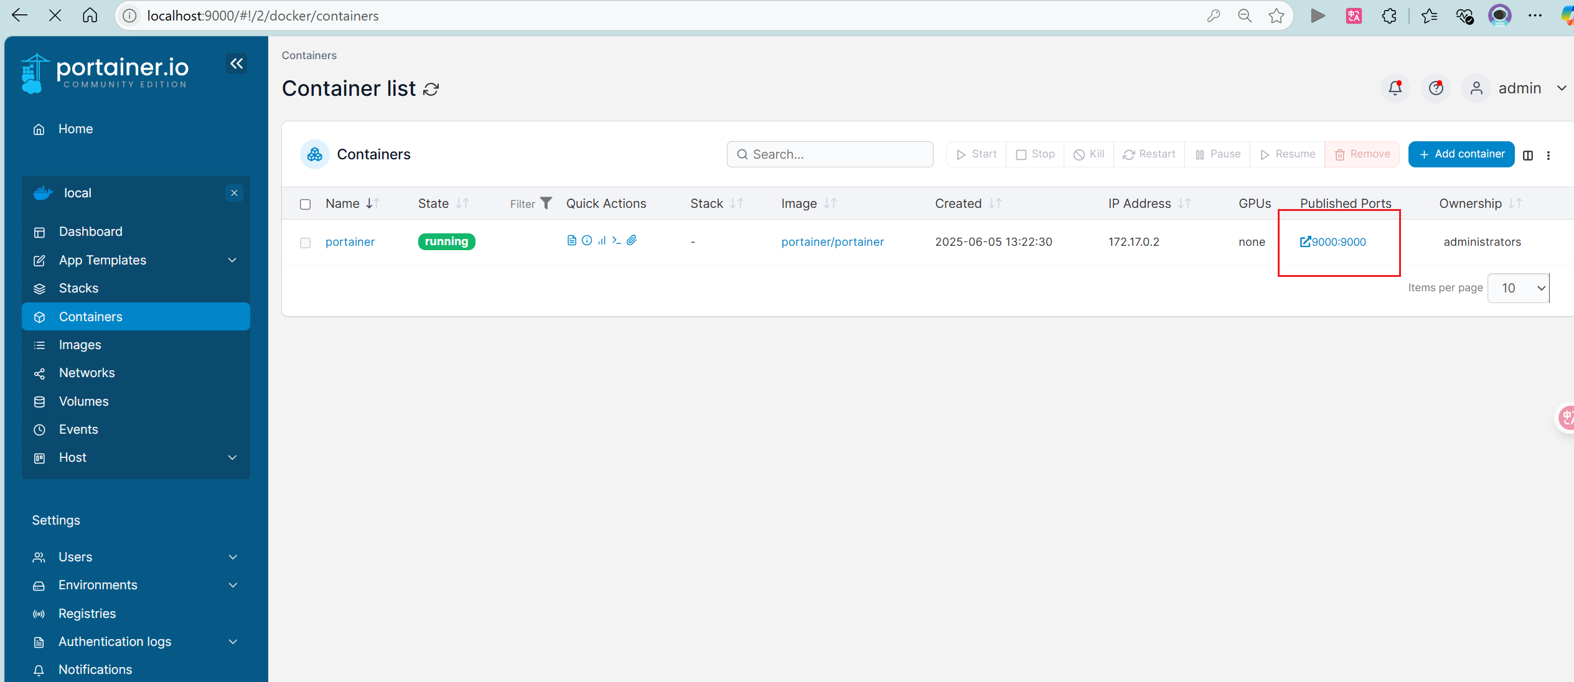The height and width of the screenshot is (682, 1574).
Task: Open the container inspect quick action icon
Action: coord(587,240)
